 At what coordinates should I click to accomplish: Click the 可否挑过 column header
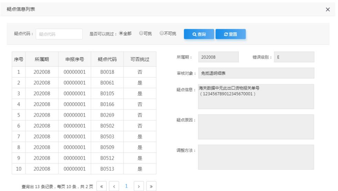click(140, 59)
